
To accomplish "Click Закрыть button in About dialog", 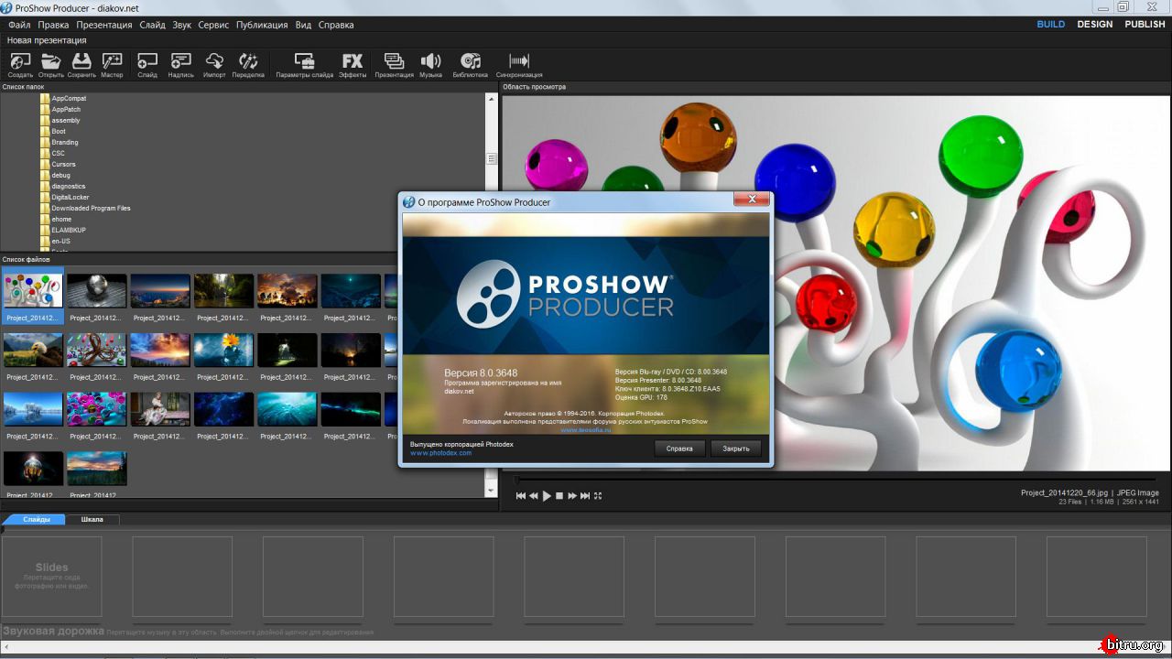I will 736,448.
